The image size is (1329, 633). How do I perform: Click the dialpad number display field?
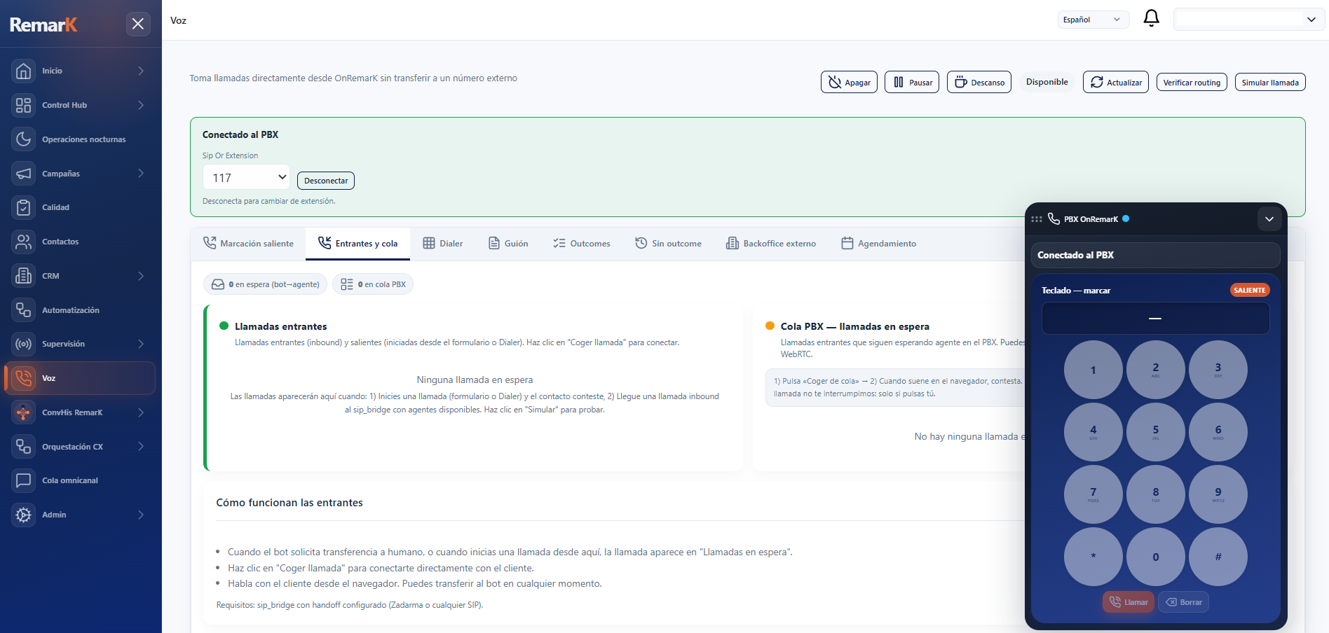point(1155,319)
